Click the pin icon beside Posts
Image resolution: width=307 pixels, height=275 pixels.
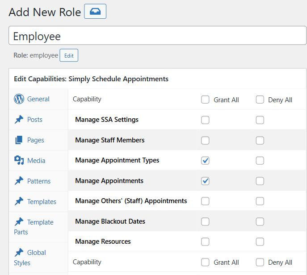[19, 120]
